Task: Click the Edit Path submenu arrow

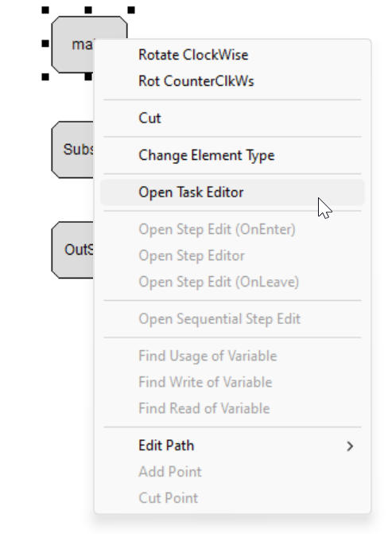Action: tap(350, 446)
